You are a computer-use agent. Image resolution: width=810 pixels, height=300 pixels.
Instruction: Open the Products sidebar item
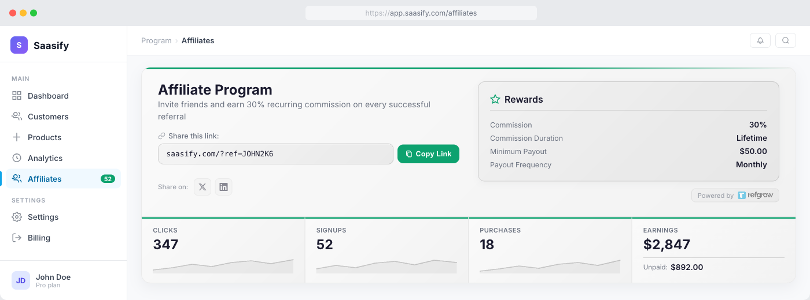coord(44,137)
